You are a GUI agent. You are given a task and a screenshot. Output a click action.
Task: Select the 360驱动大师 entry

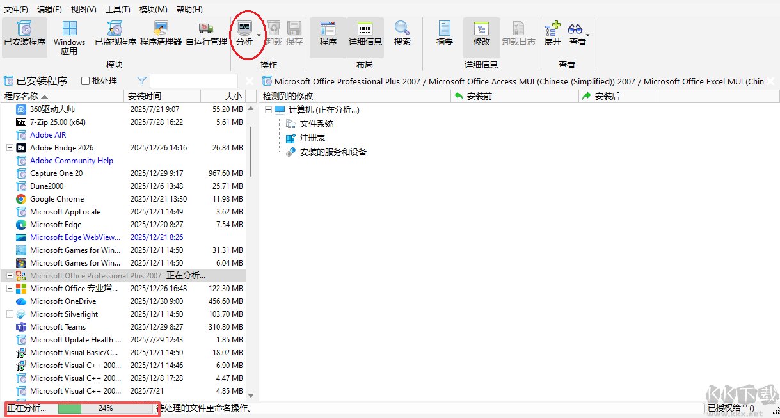[x=123, y=109]
